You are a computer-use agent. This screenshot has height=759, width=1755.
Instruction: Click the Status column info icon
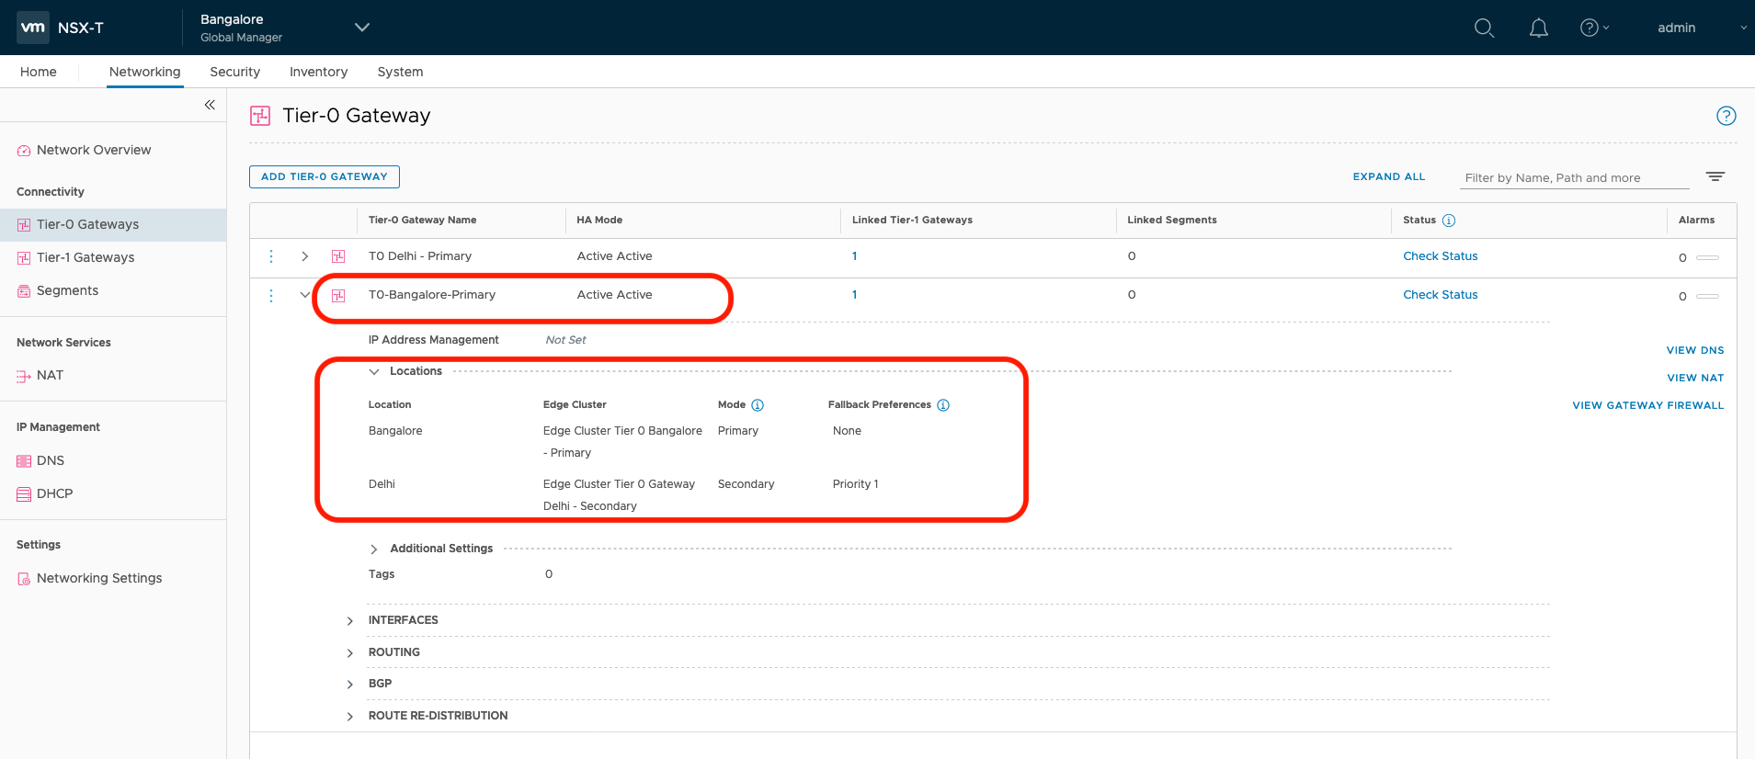point(1449,221)
